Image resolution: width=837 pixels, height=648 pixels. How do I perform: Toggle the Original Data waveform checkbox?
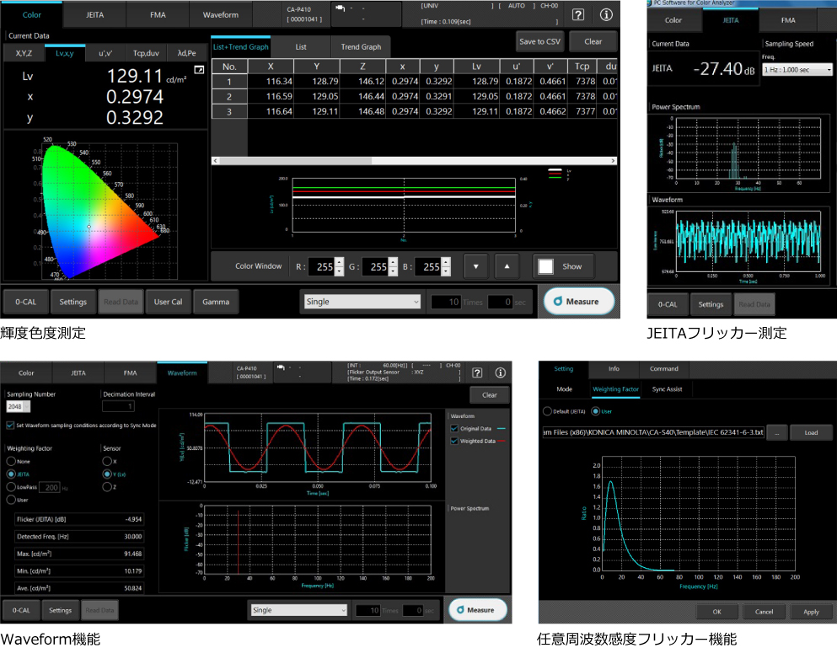click(x=455, y=429)
